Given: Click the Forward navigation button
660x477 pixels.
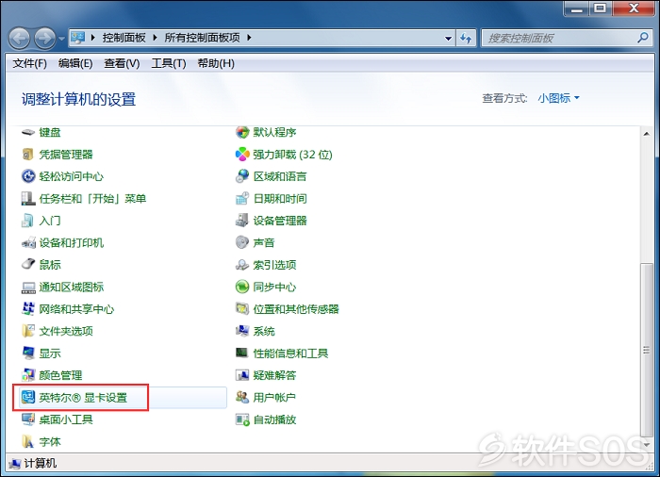Looking at the screenshot, I should [45, 39].
